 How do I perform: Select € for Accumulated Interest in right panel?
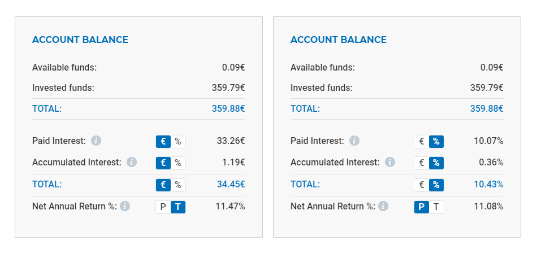[422, 163]
